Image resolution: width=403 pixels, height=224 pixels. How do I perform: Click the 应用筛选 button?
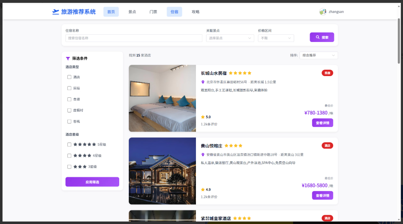[92, 182]
